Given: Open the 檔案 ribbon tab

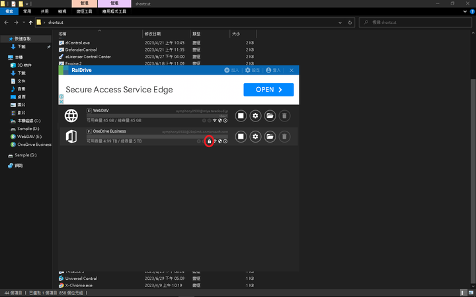Looking at the screenshot, I should pyautogui.click(x=9, y=11).
